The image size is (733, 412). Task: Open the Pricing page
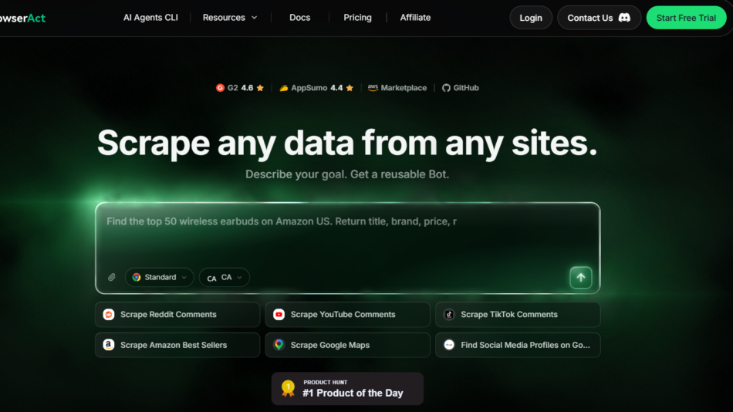click(x=357, y=18)
